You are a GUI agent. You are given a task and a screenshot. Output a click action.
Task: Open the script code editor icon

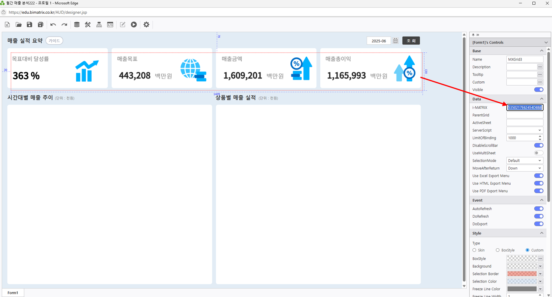(110, 25)
